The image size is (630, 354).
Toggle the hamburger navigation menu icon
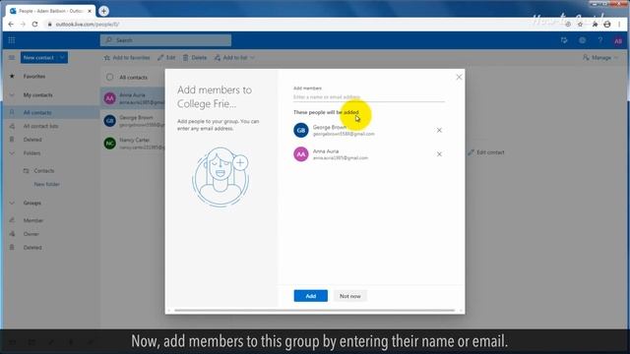point(12,57)
